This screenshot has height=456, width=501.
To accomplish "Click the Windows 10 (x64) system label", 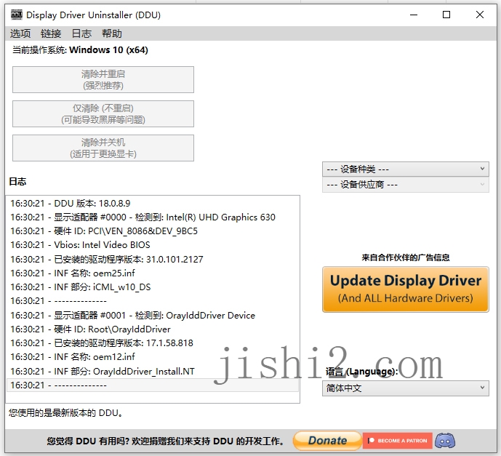I will pos(108,50).
